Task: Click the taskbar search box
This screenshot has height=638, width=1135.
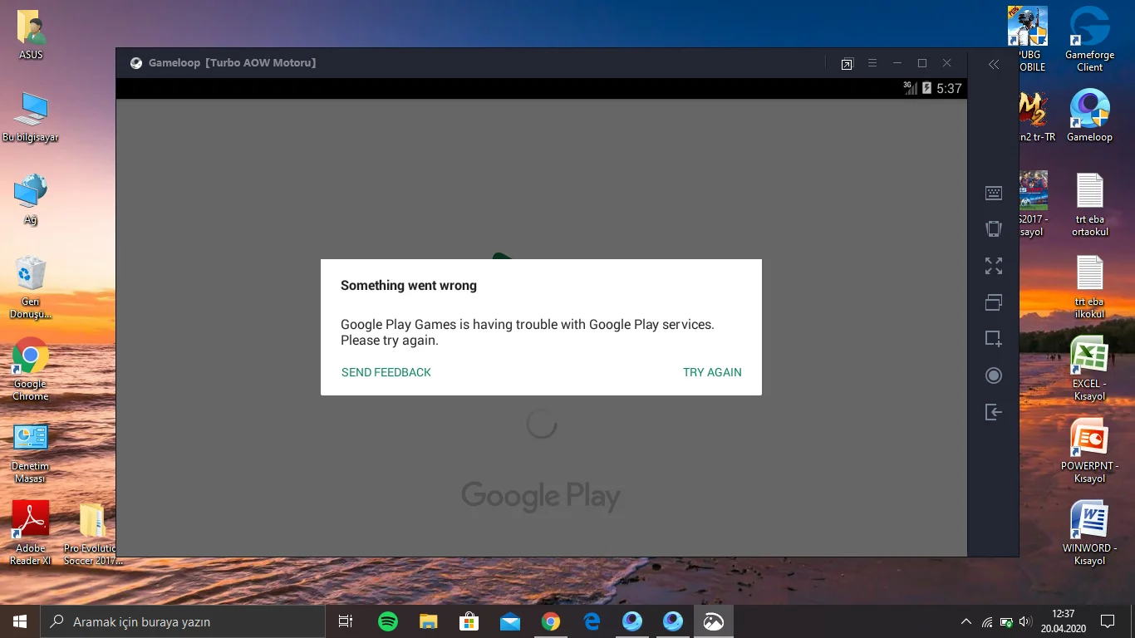Action: pos(182,621)
